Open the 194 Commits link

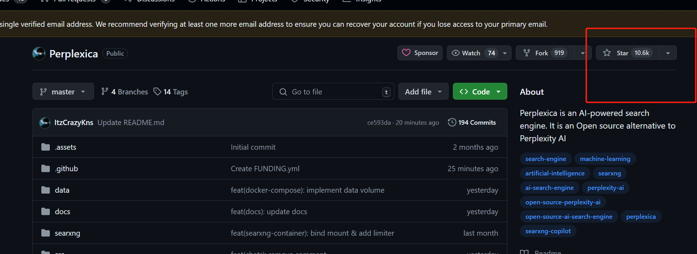tap(472, 122)
